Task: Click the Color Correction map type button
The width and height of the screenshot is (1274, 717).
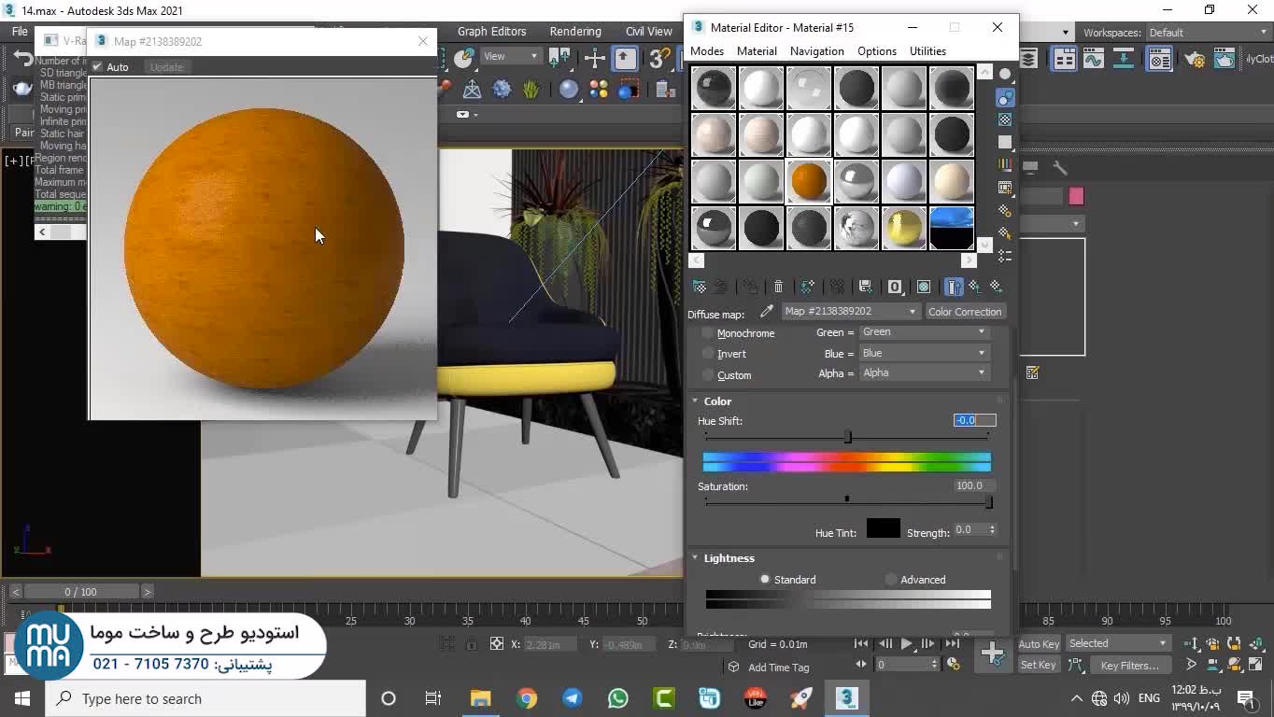Action: [964, 312]
